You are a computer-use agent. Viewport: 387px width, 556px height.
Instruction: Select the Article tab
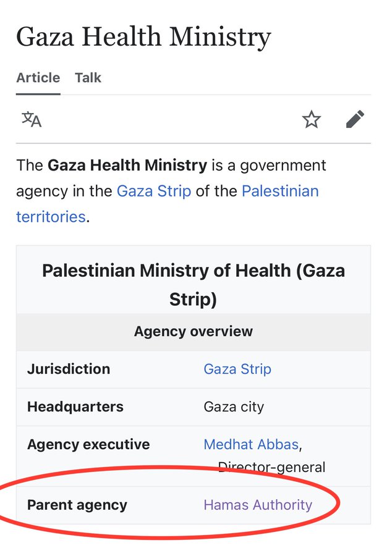pos(38,78)
